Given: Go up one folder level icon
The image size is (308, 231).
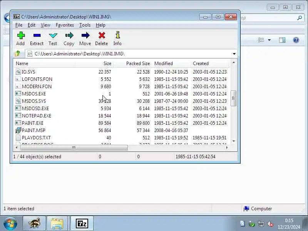Looking at the screenshot, I should (x=17, y=54).
